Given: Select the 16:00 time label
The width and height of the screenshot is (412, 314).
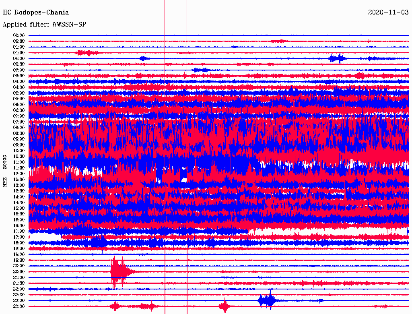Looking at the screenshot, I should point(19,220).
